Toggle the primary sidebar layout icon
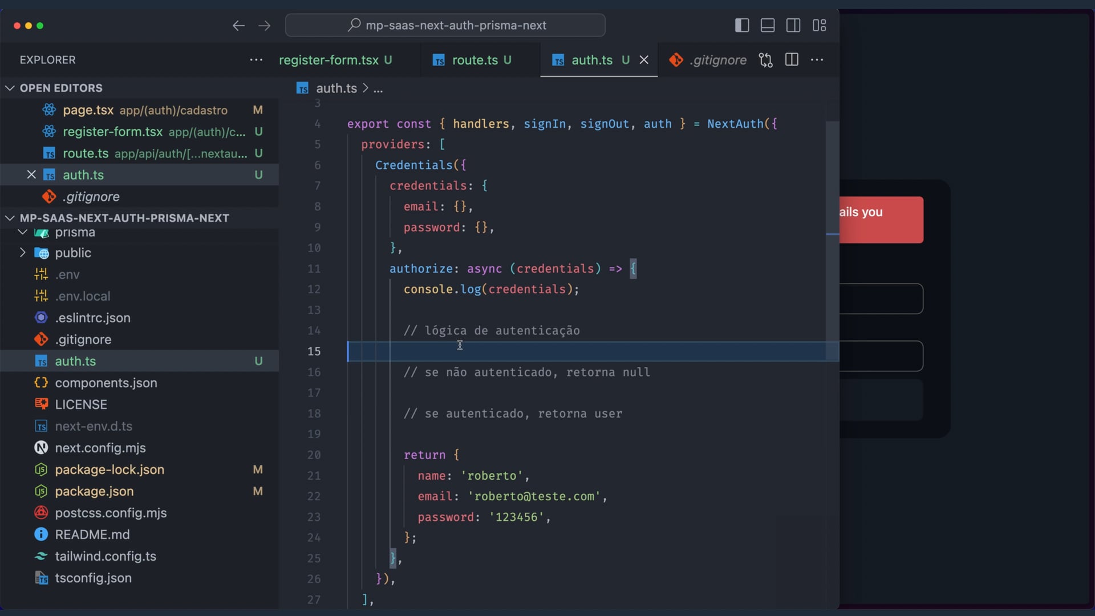This screenshot has height=616, width=1095. [x=742, y=25]
